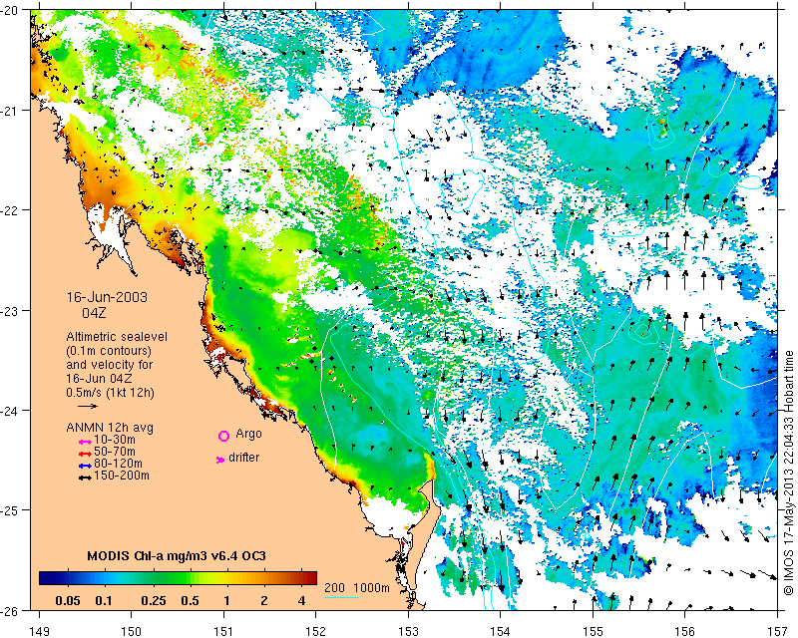Click the (0.1m contours) text line
Screen dimensions: 798x638
coord(109,351)
